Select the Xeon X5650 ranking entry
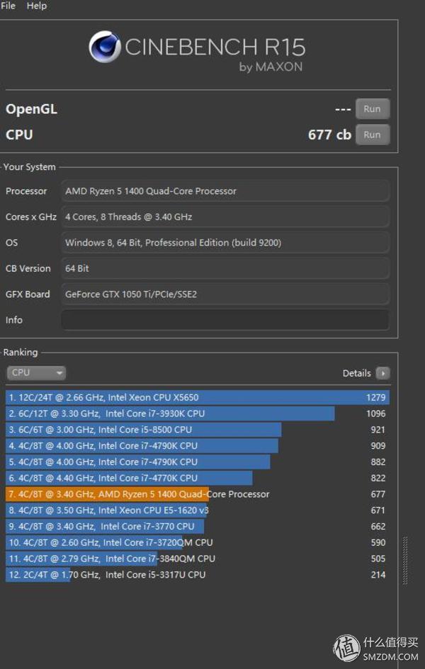This screenshot has height=669, width=425. tap(197, 398)
